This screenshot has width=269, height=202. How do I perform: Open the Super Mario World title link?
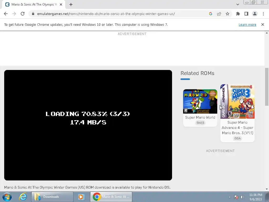coord(200,117)
